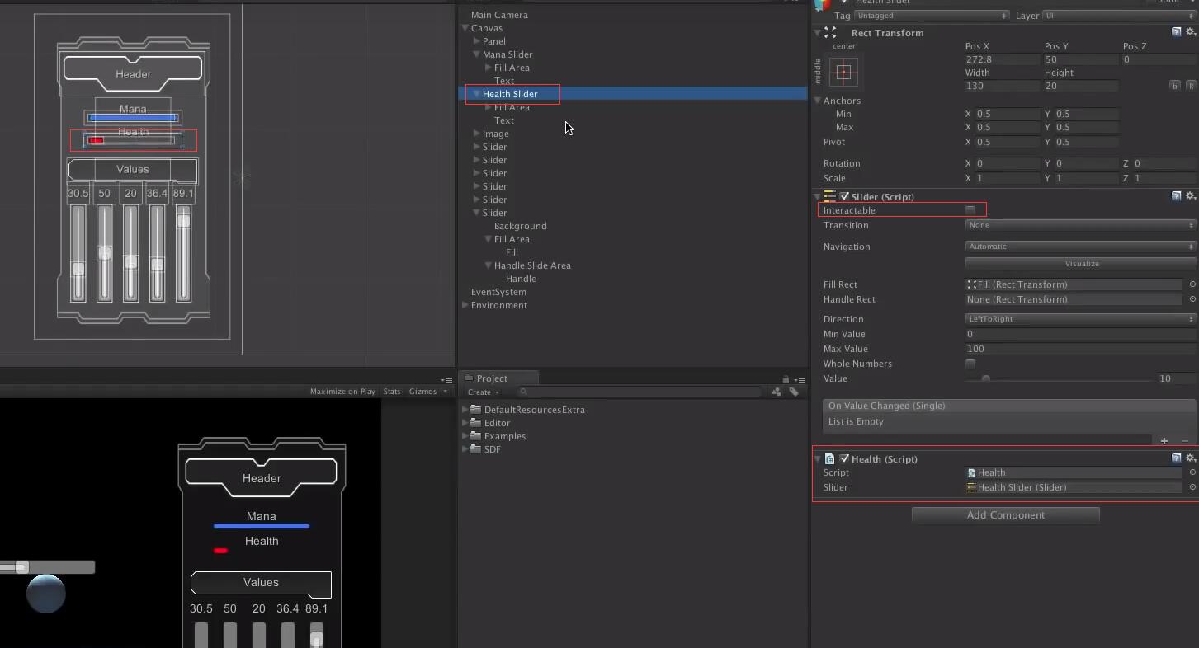Select Main Camera in hierarchy
The image size is (1199, 648).
point(499,15)
